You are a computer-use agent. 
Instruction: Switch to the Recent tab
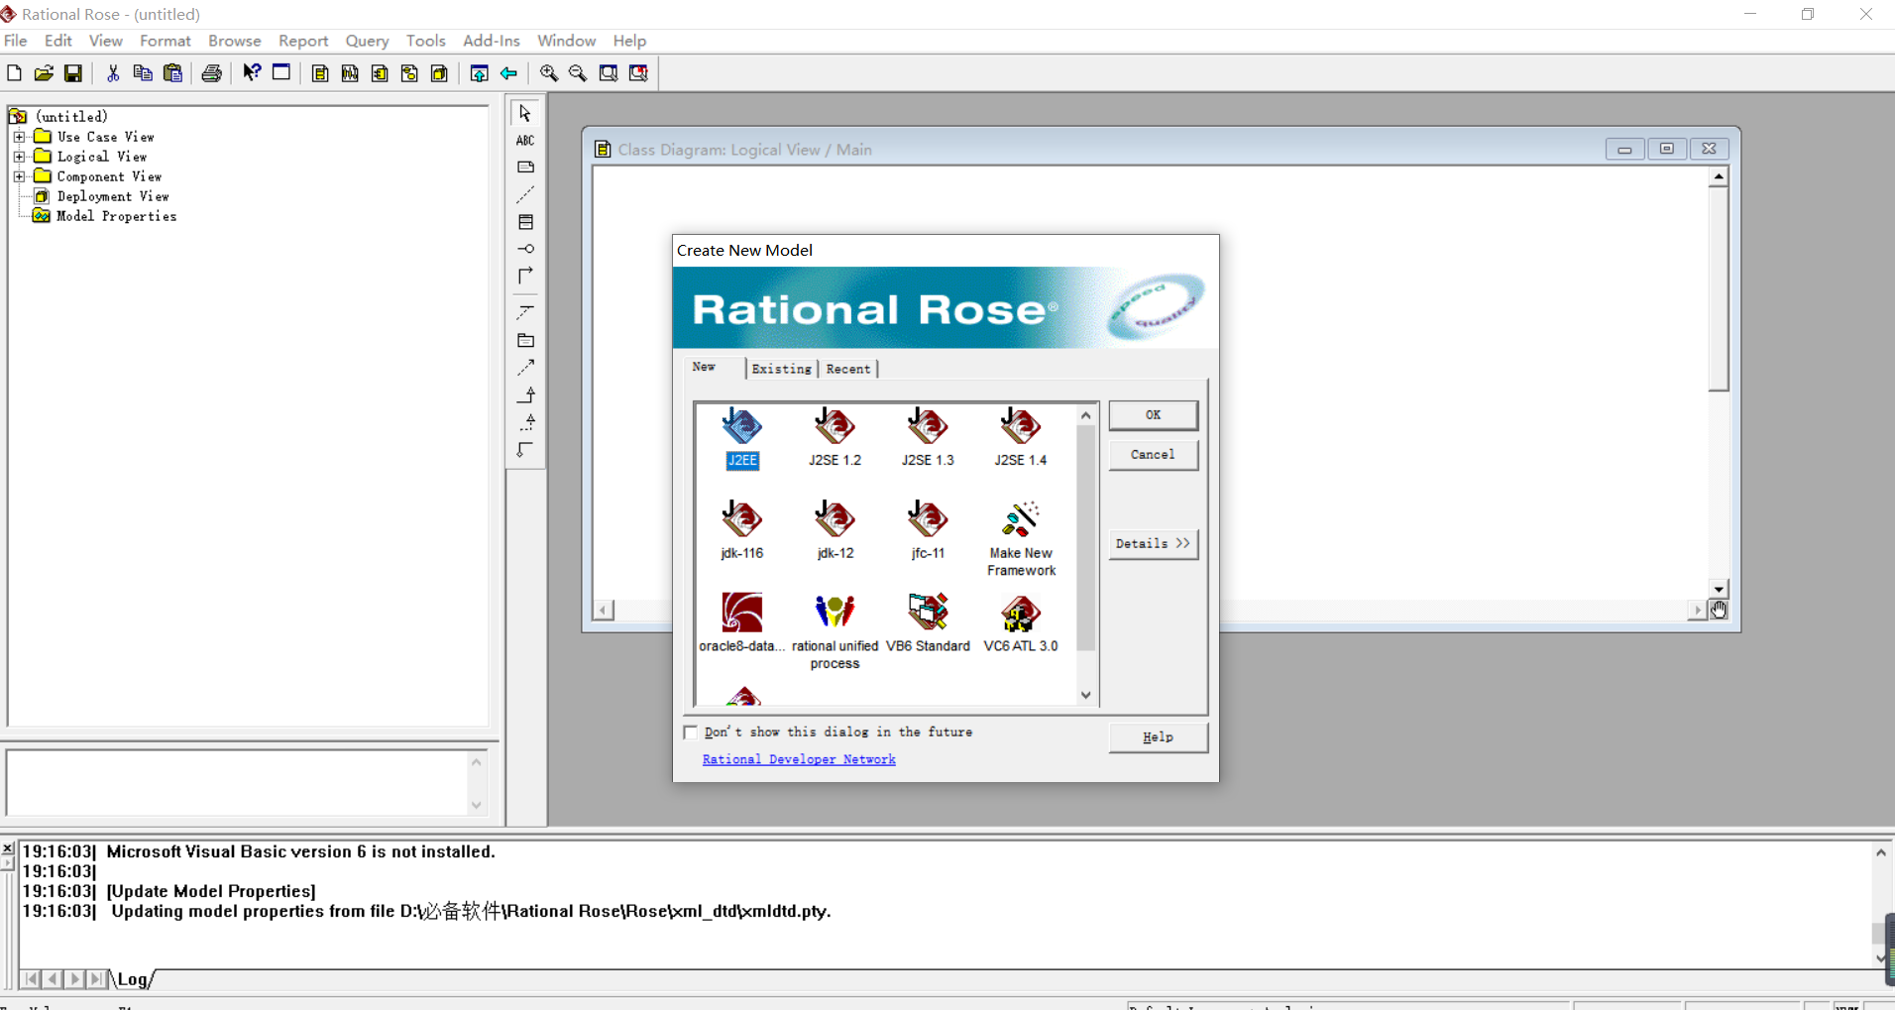(848, 369)
